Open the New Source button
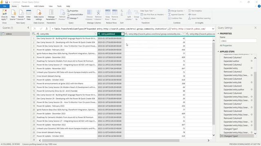 tap(13, 15)
